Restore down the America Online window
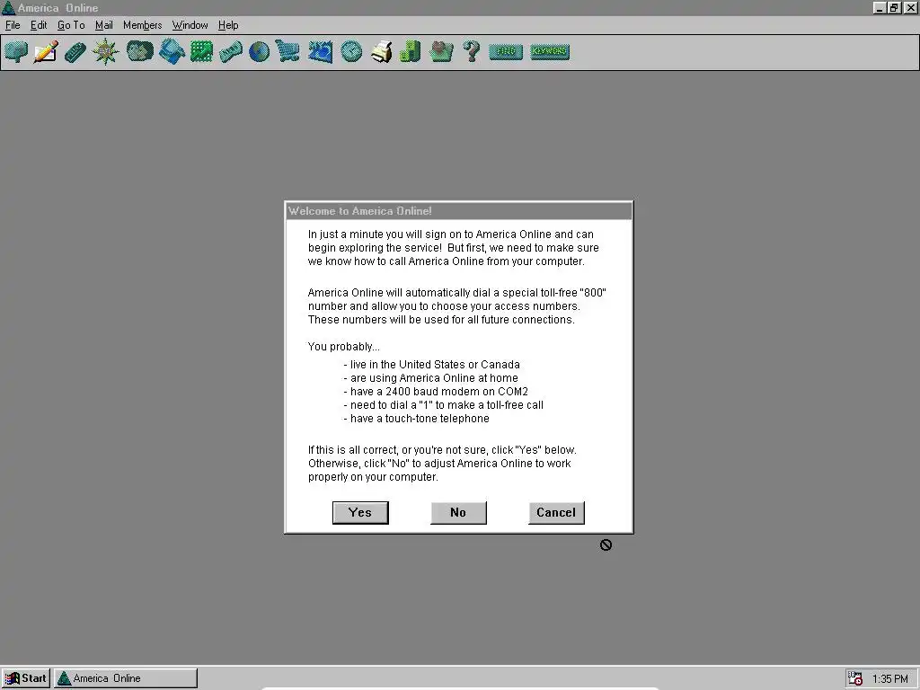Image resolution: width=920 pixels, height=690 pixels. point(894,7)
